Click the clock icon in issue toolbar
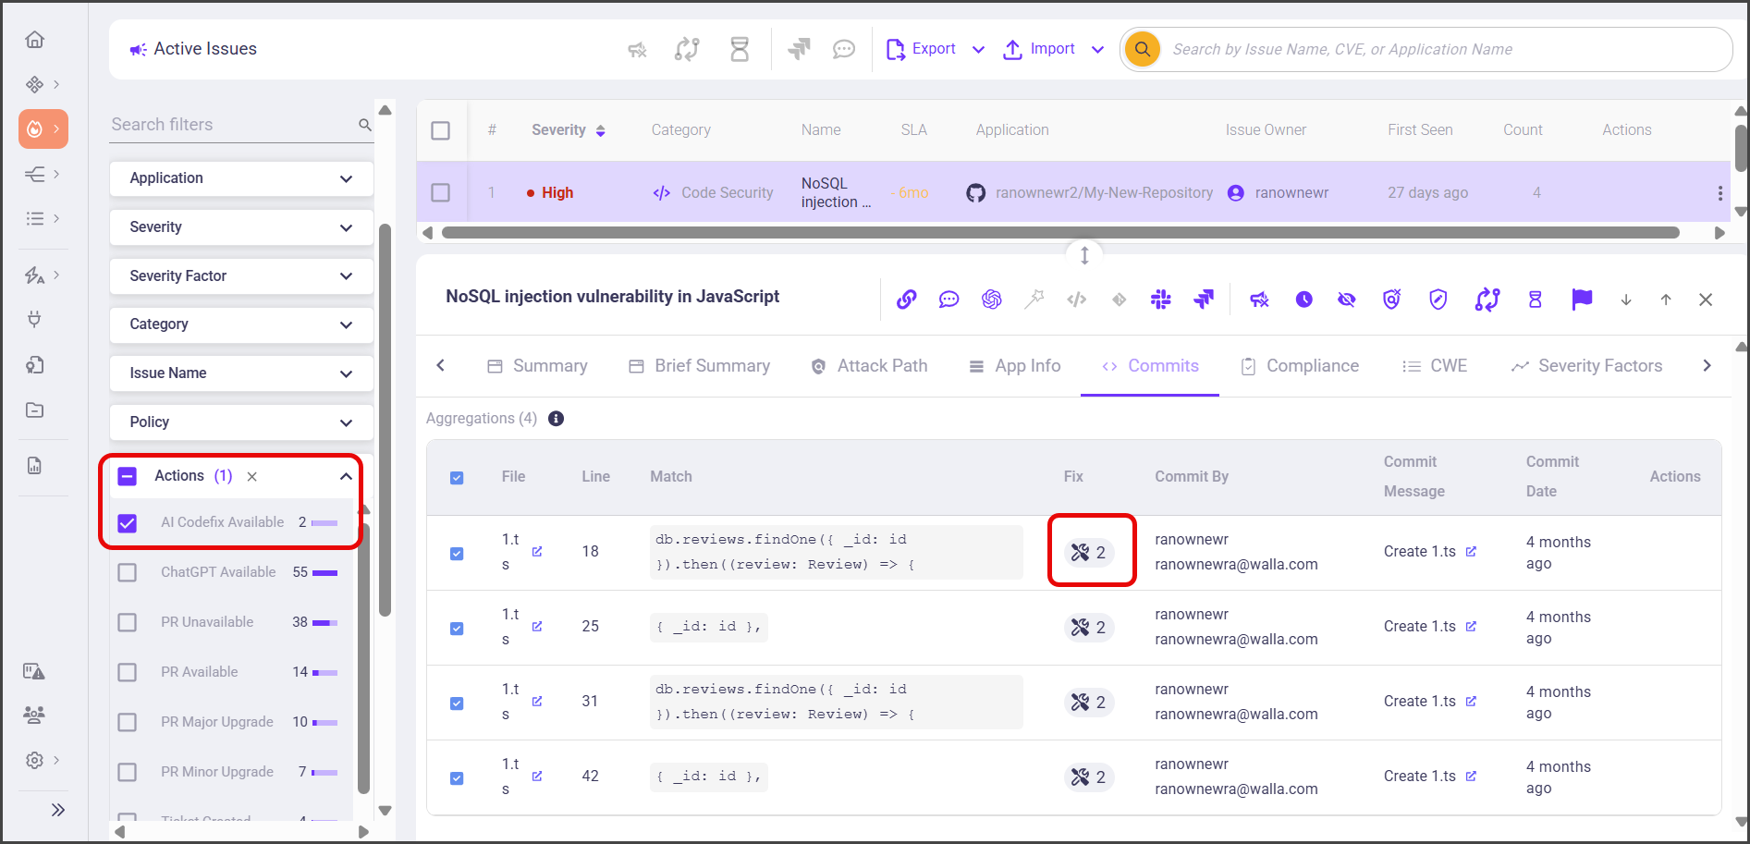 click(x=1303, y=300)
